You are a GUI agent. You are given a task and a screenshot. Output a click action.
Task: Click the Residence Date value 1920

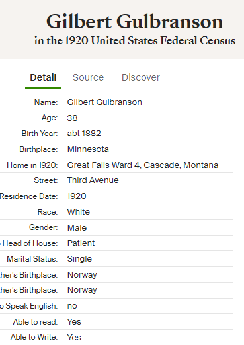coord(77,196)
